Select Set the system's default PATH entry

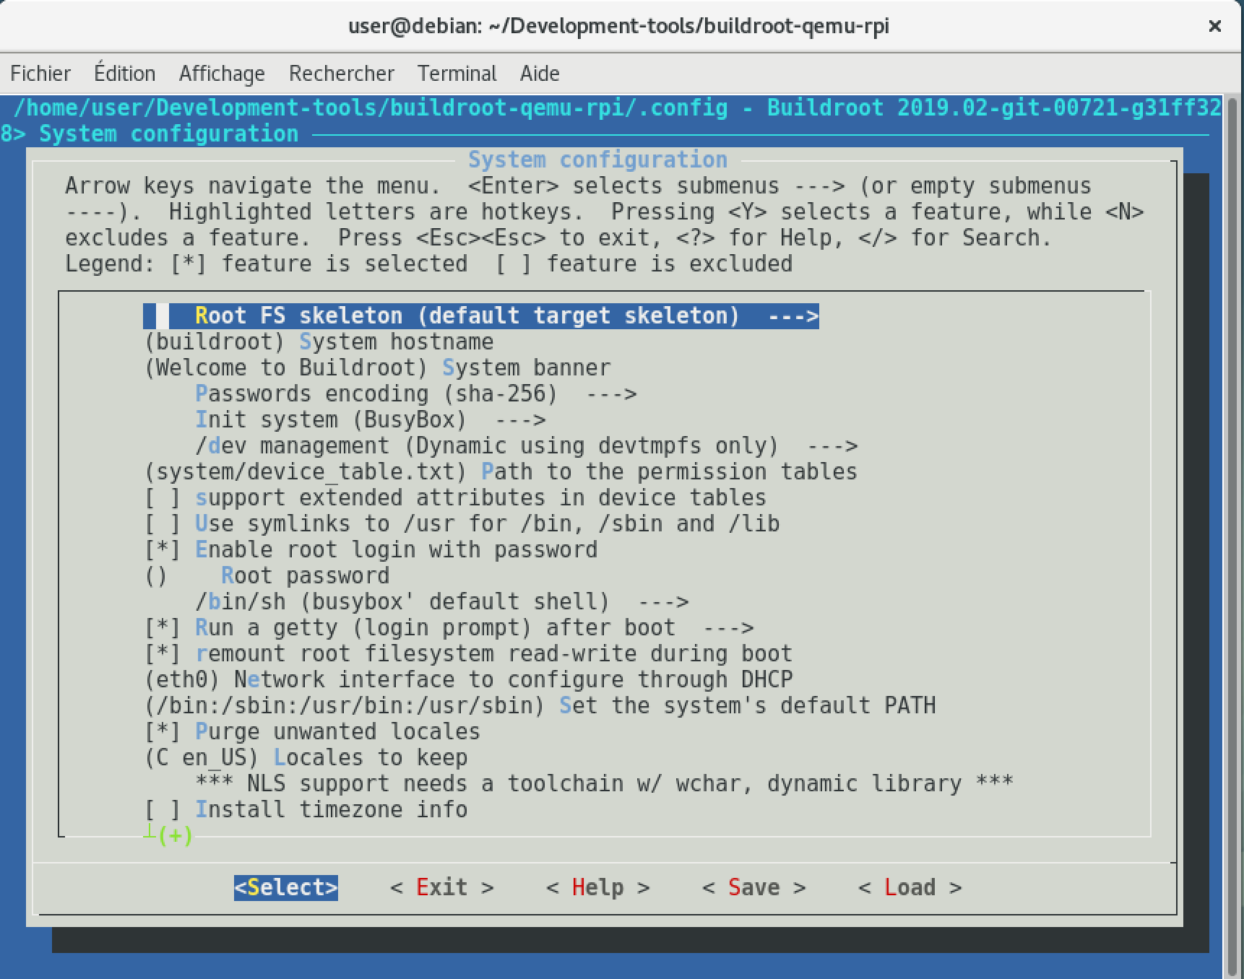tap(540, 706)
